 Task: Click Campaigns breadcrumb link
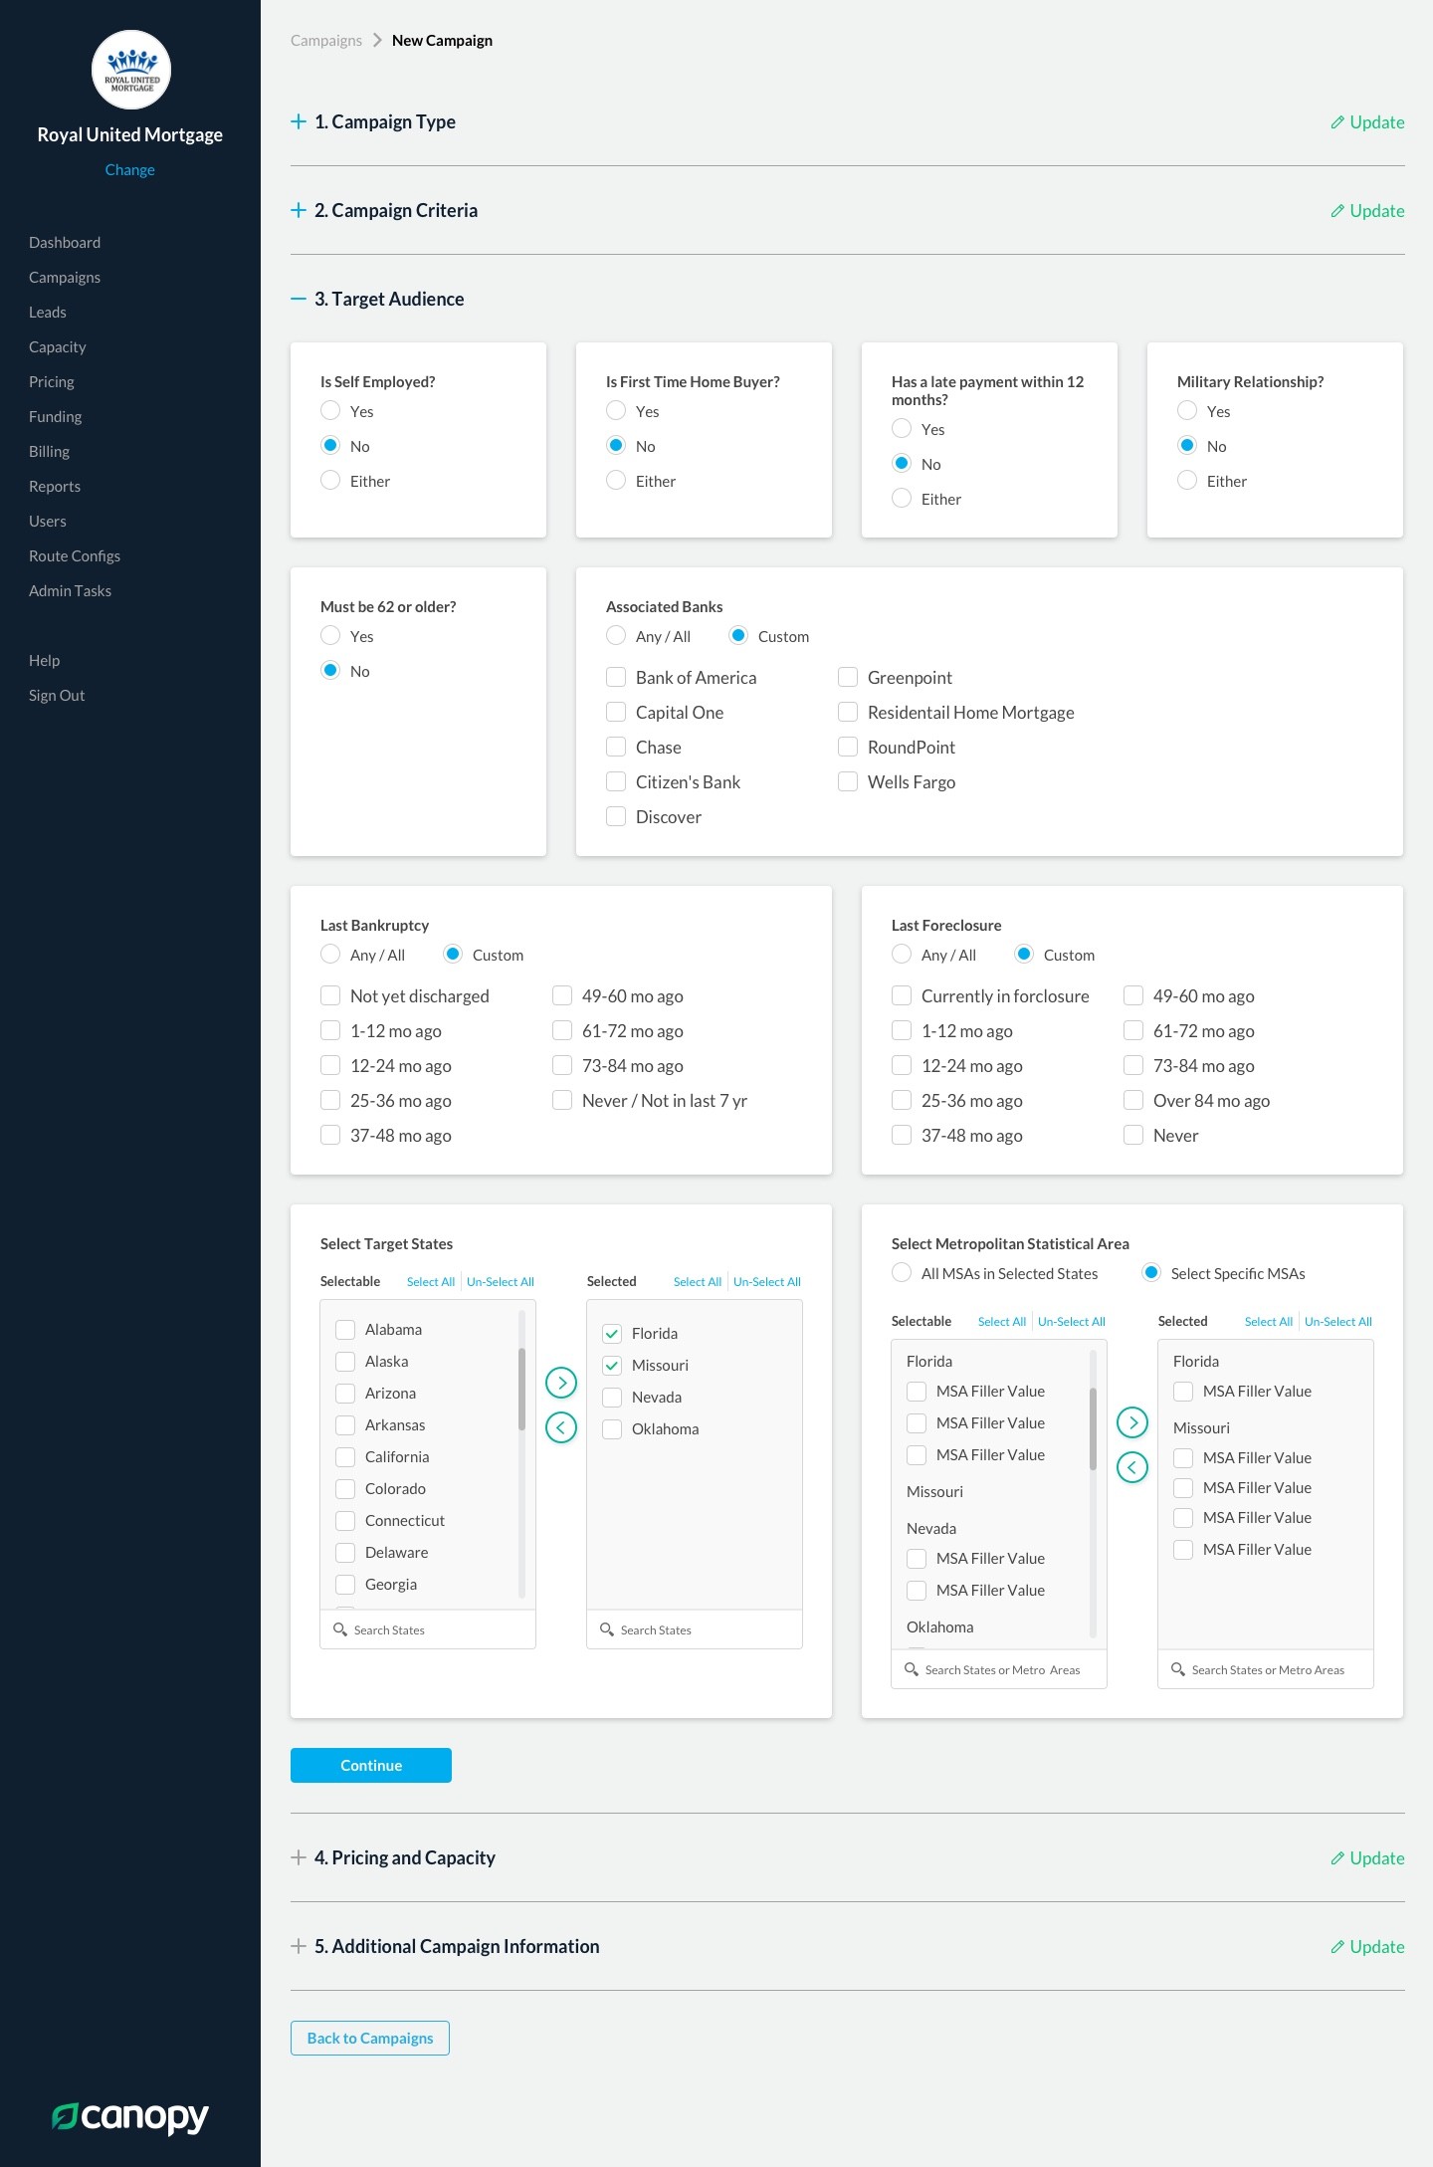point(326,41)
